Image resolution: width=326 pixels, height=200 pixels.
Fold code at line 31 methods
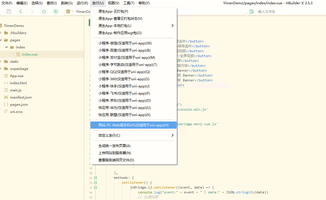pyautogui.click(x=95, y=178)
